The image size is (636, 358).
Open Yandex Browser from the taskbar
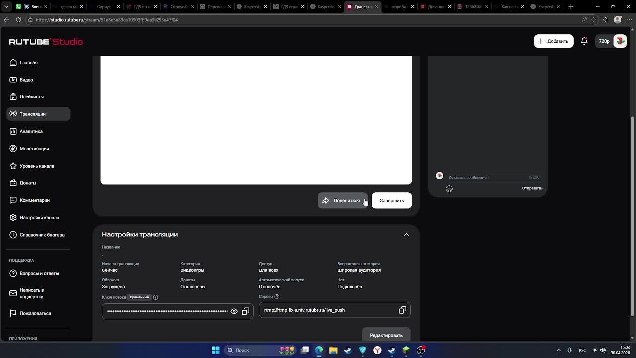(x=377, y=350)
